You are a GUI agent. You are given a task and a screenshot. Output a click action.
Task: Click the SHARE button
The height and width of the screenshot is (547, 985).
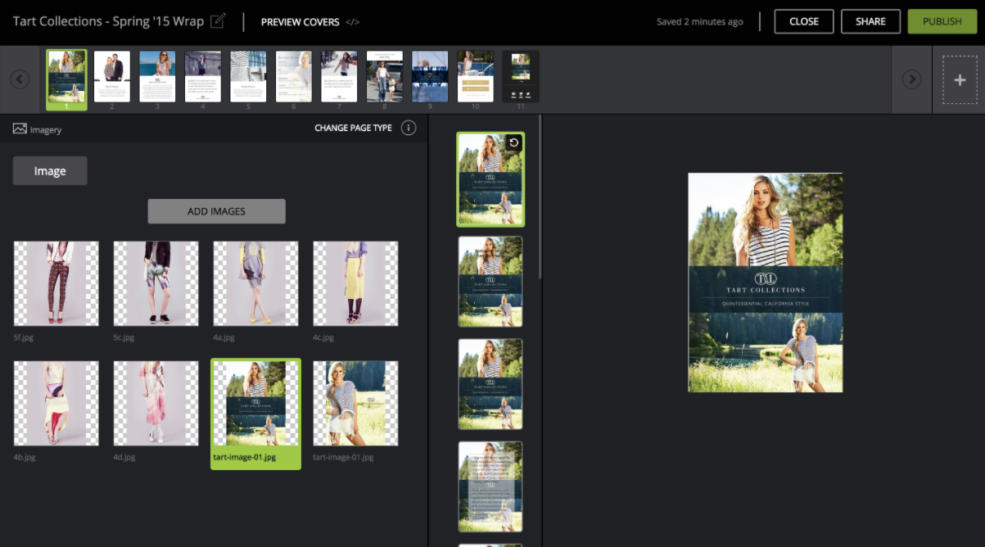[x=870, y=21]
